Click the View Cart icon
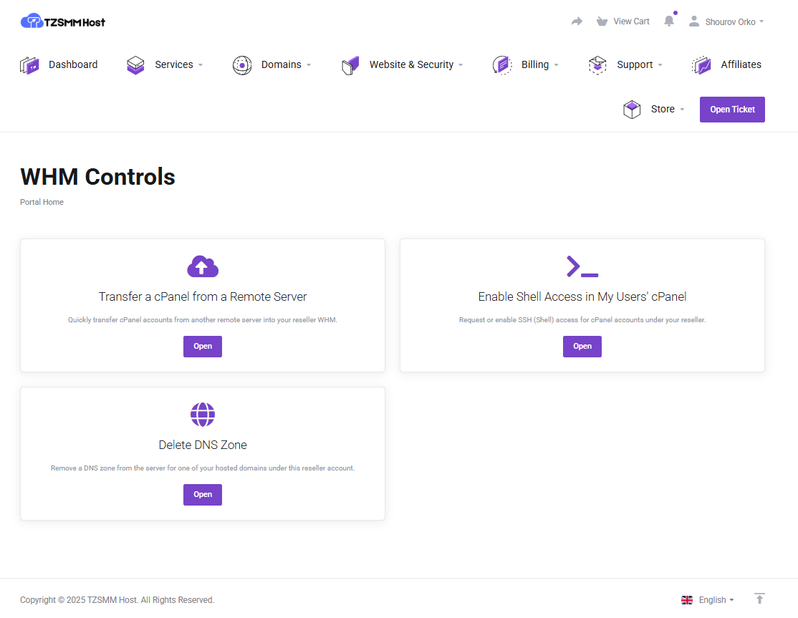This screenshot has height=618, width=798. (602, 21)
